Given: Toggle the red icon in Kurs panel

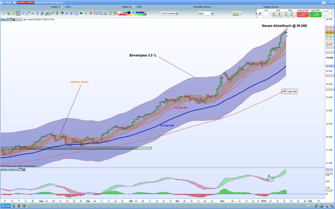Looking at the screenshot, I should pos(17,19).
